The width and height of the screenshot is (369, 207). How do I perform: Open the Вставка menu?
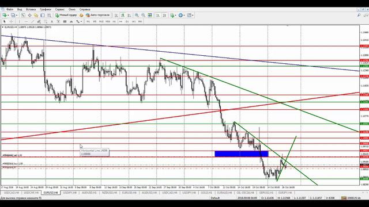click(31, 9)
